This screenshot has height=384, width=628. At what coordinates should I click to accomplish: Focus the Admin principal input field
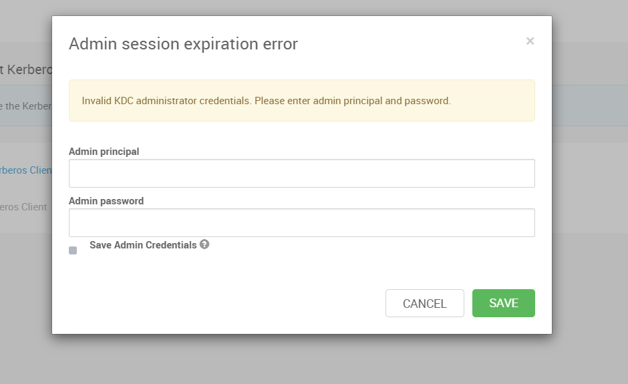coord(301,174)
